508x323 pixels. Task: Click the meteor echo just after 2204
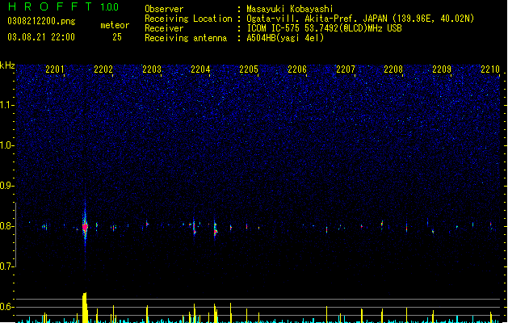pos(215,229)
